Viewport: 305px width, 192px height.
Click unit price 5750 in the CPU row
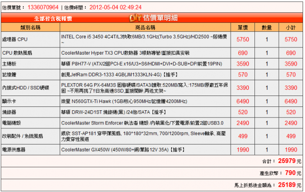(243, 39)
